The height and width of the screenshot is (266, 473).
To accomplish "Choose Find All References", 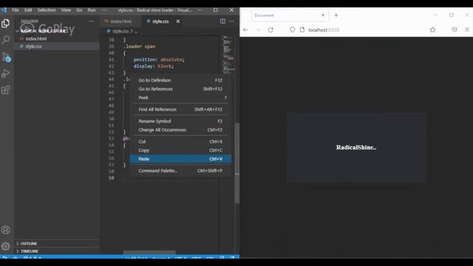I will coord(180,109).
